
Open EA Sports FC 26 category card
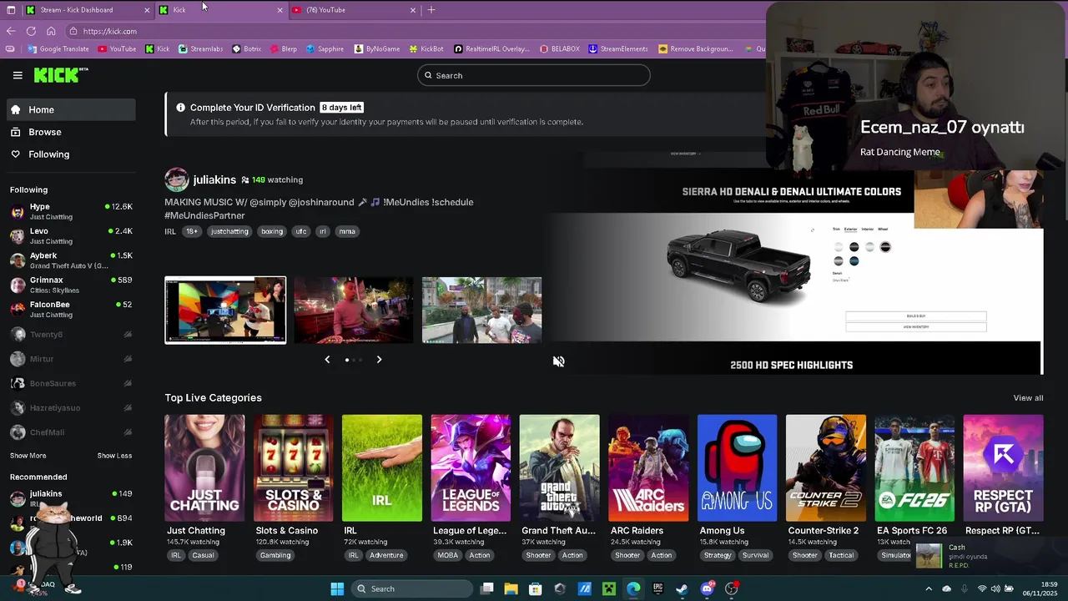pyautogui.click(x=914, y=468)
